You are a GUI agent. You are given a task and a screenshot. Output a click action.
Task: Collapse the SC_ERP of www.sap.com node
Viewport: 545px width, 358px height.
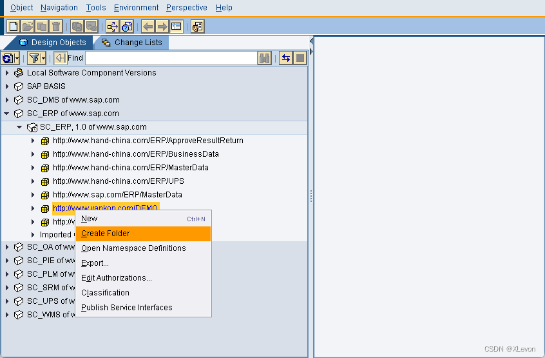pyautogui.click(x=6, y=114)
